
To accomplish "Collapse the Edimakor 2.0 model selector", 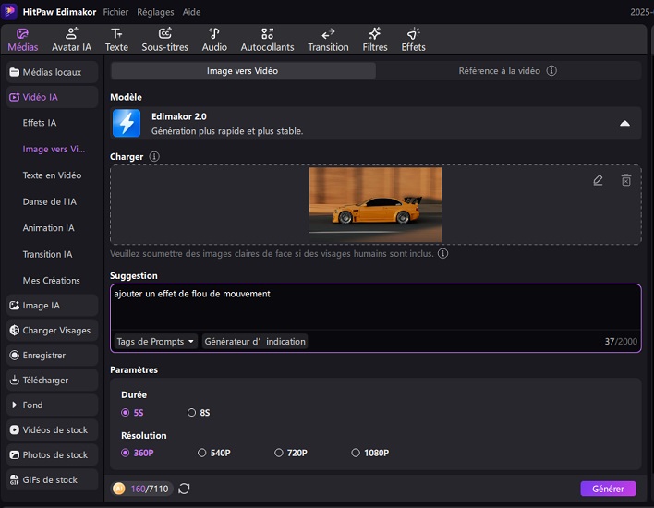I will coord(624,123).
